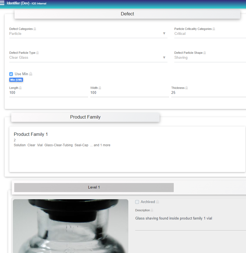Click the vial defect image thumbnail
This screenshot has height=253, width=246.
70,226
